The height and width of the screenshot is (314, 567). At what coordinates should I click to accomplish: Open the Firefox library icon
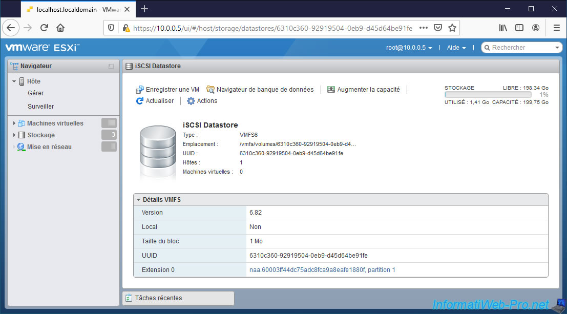point(503,28)
